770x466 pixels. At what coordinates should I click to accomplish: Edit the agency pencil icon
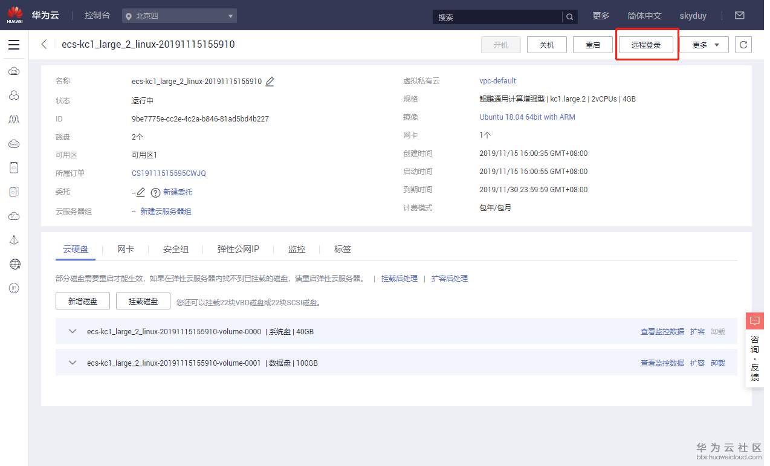(x=141, y=192)
